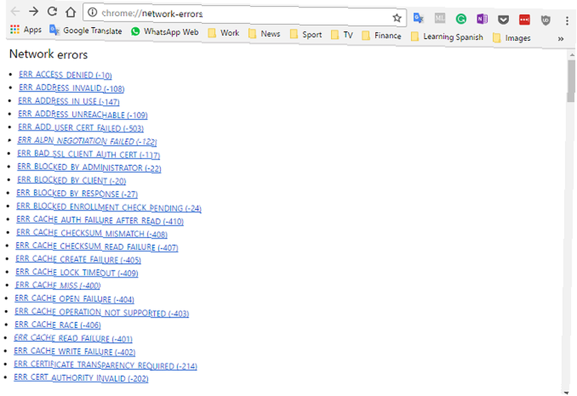Open the Images bookmarks folder
The image size is (577, 396).
511,38
